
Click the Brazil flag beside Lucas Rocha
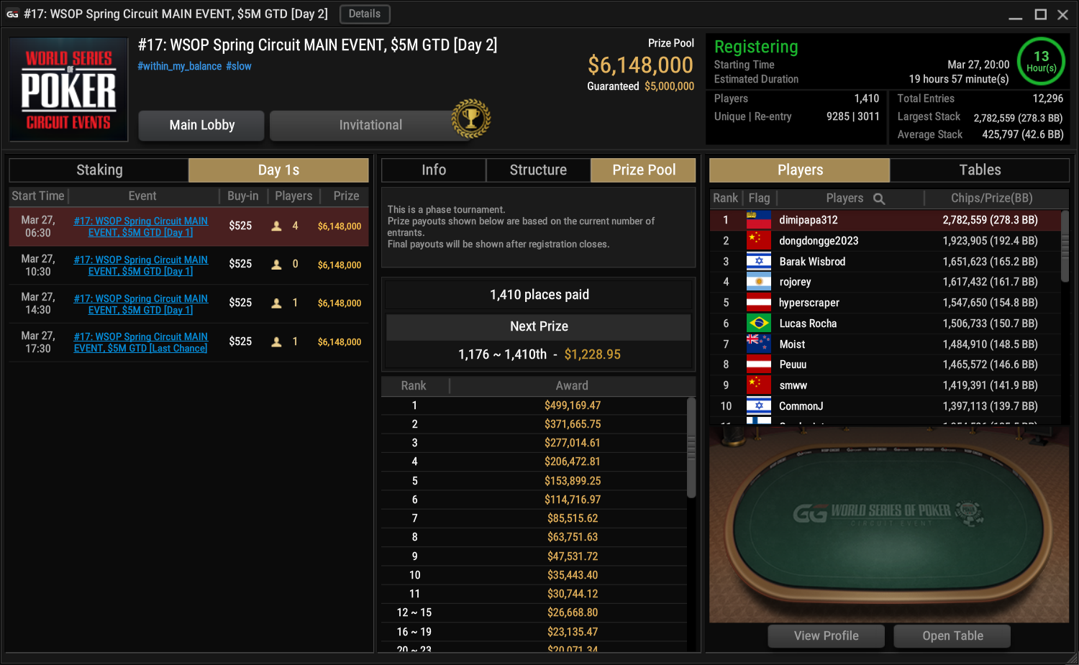click(x=758, y=324)
